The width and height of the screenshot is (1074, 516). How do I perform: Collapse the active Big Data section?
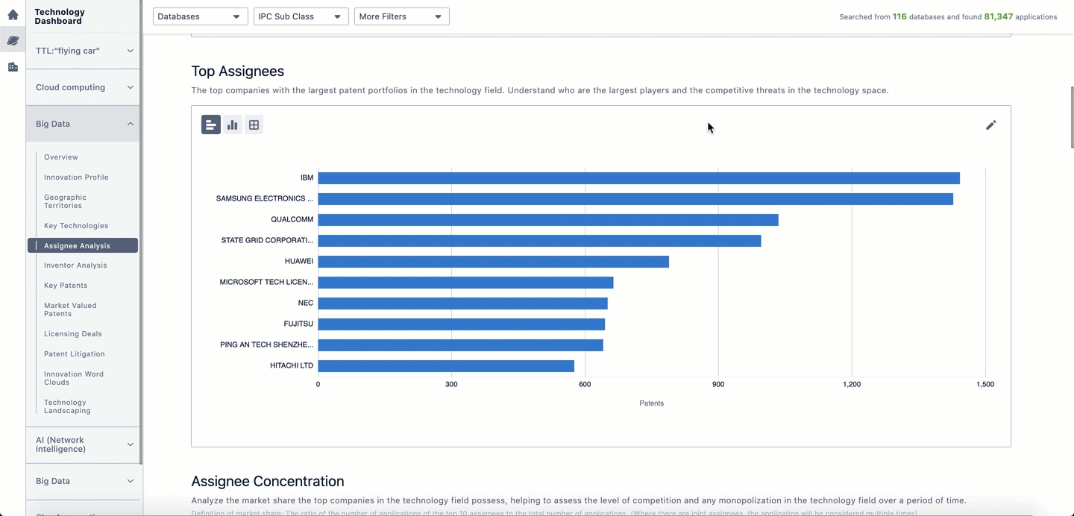click(x=83, y=124)
